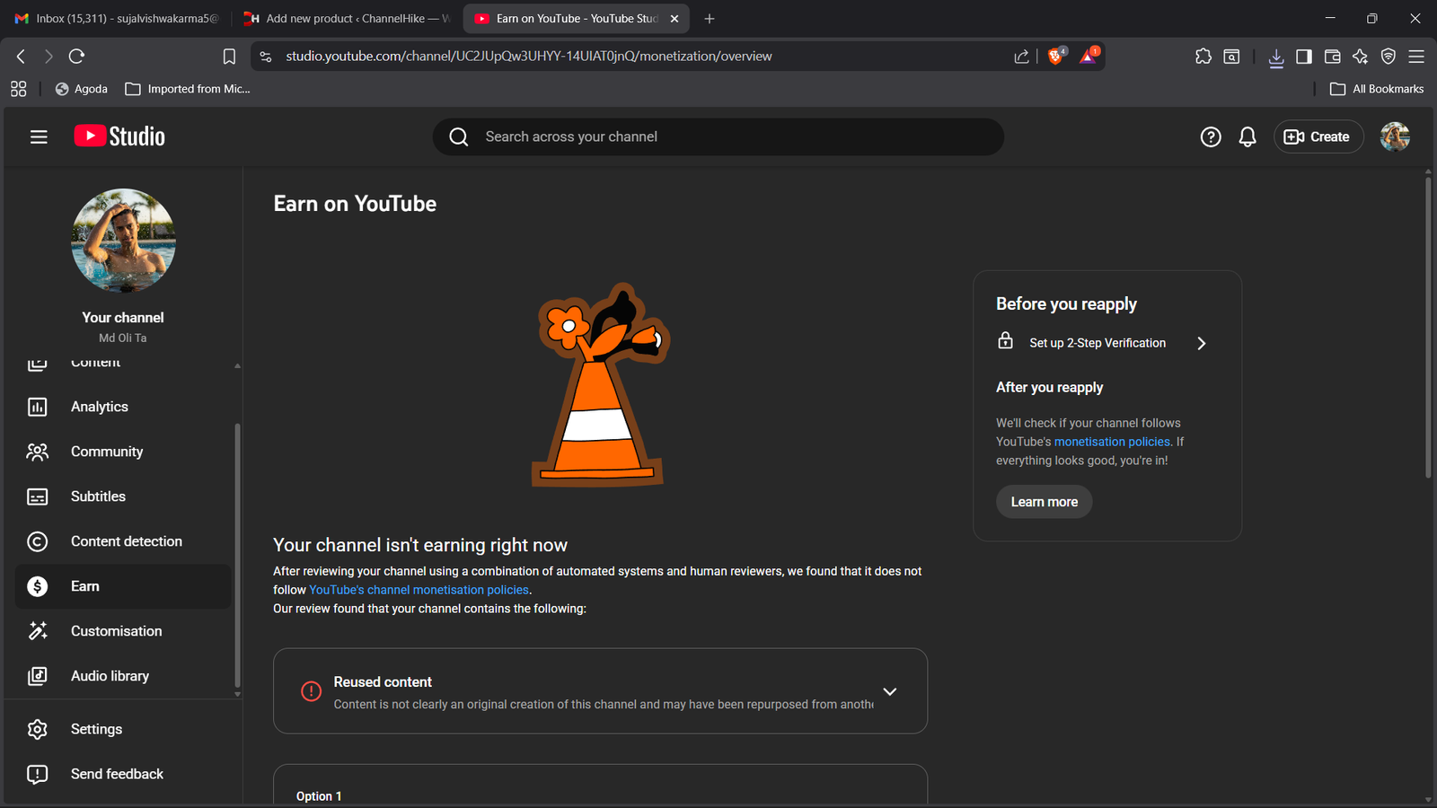Viewport: 1437px width, 808px height.
Task: Click the channel profile picture thumbnail
Action: point(123,241)
